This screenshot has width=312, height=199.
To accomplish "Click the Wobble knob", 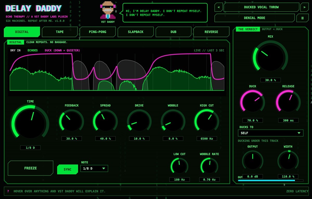I will (173, 121).
